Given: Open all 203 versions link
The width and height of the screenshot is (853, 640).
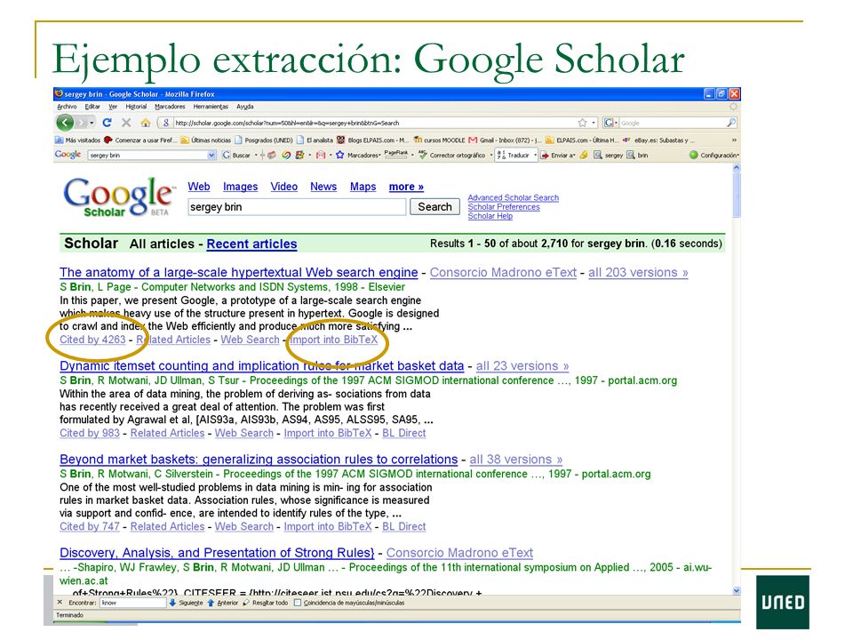Looking at the screenshot, I should tap(638, 272).
